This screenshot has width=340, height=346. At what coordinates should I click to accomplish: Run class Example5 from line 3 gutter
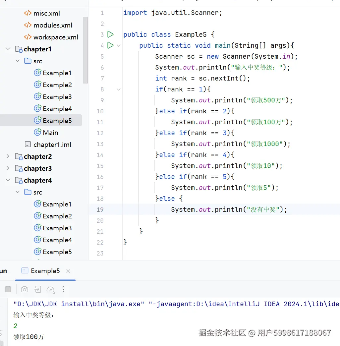(110, 34)
